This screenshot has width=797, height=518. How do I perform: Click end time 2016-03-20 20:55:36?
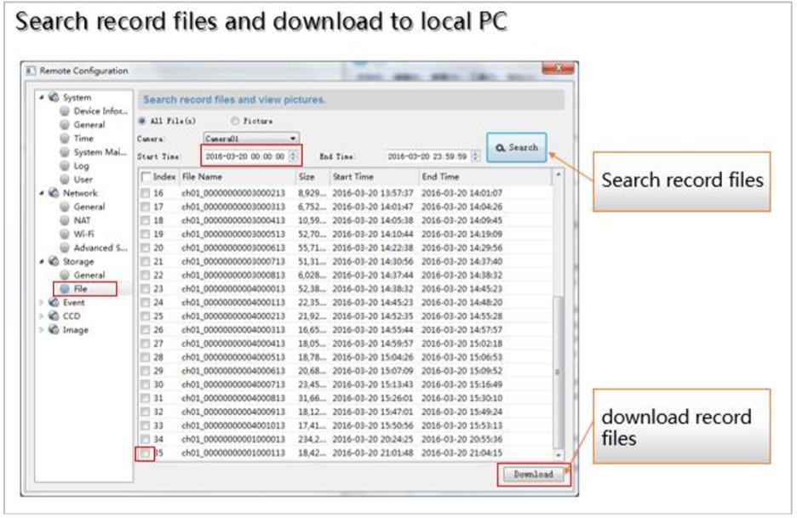[x=462, y=439]
